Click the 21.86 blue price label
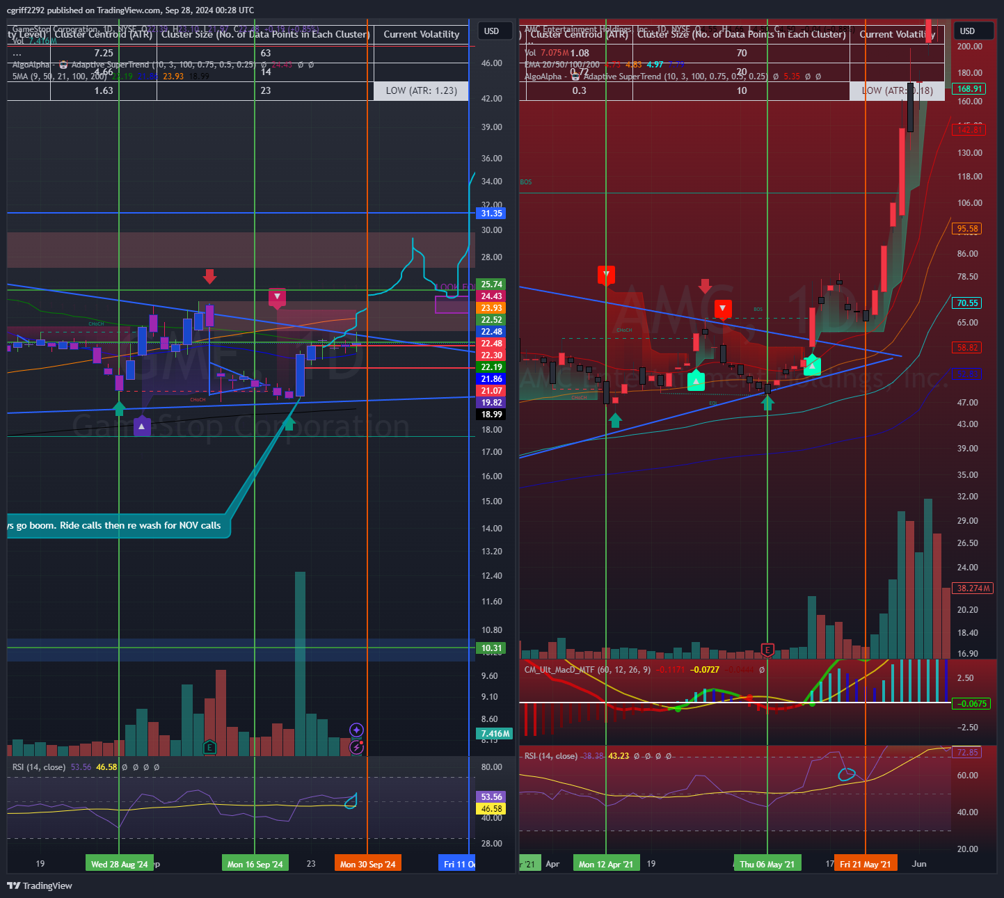 click(492, 379)
